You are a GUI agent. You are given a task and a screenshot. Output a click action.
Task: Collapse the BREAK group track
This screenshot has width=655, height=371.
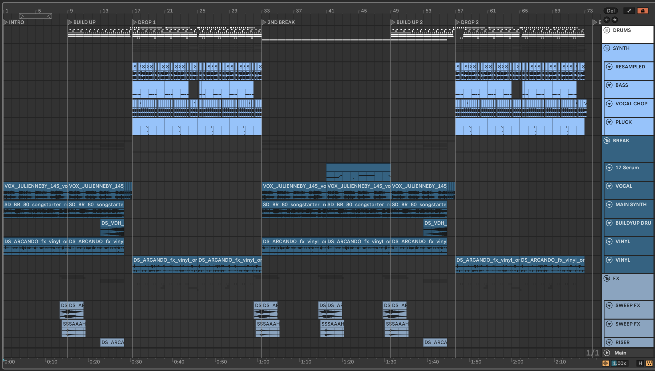[607, 141]
